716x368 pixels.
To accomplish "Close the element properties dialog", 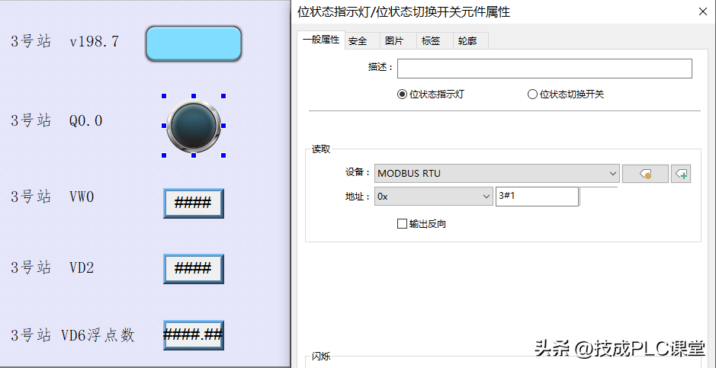I will (702, 11).
